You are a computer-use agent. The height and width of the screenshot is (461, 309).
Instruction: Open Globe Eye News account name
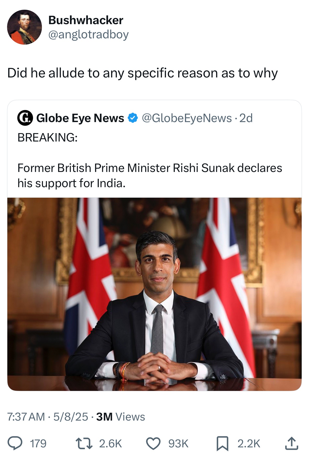click(80, 118)
